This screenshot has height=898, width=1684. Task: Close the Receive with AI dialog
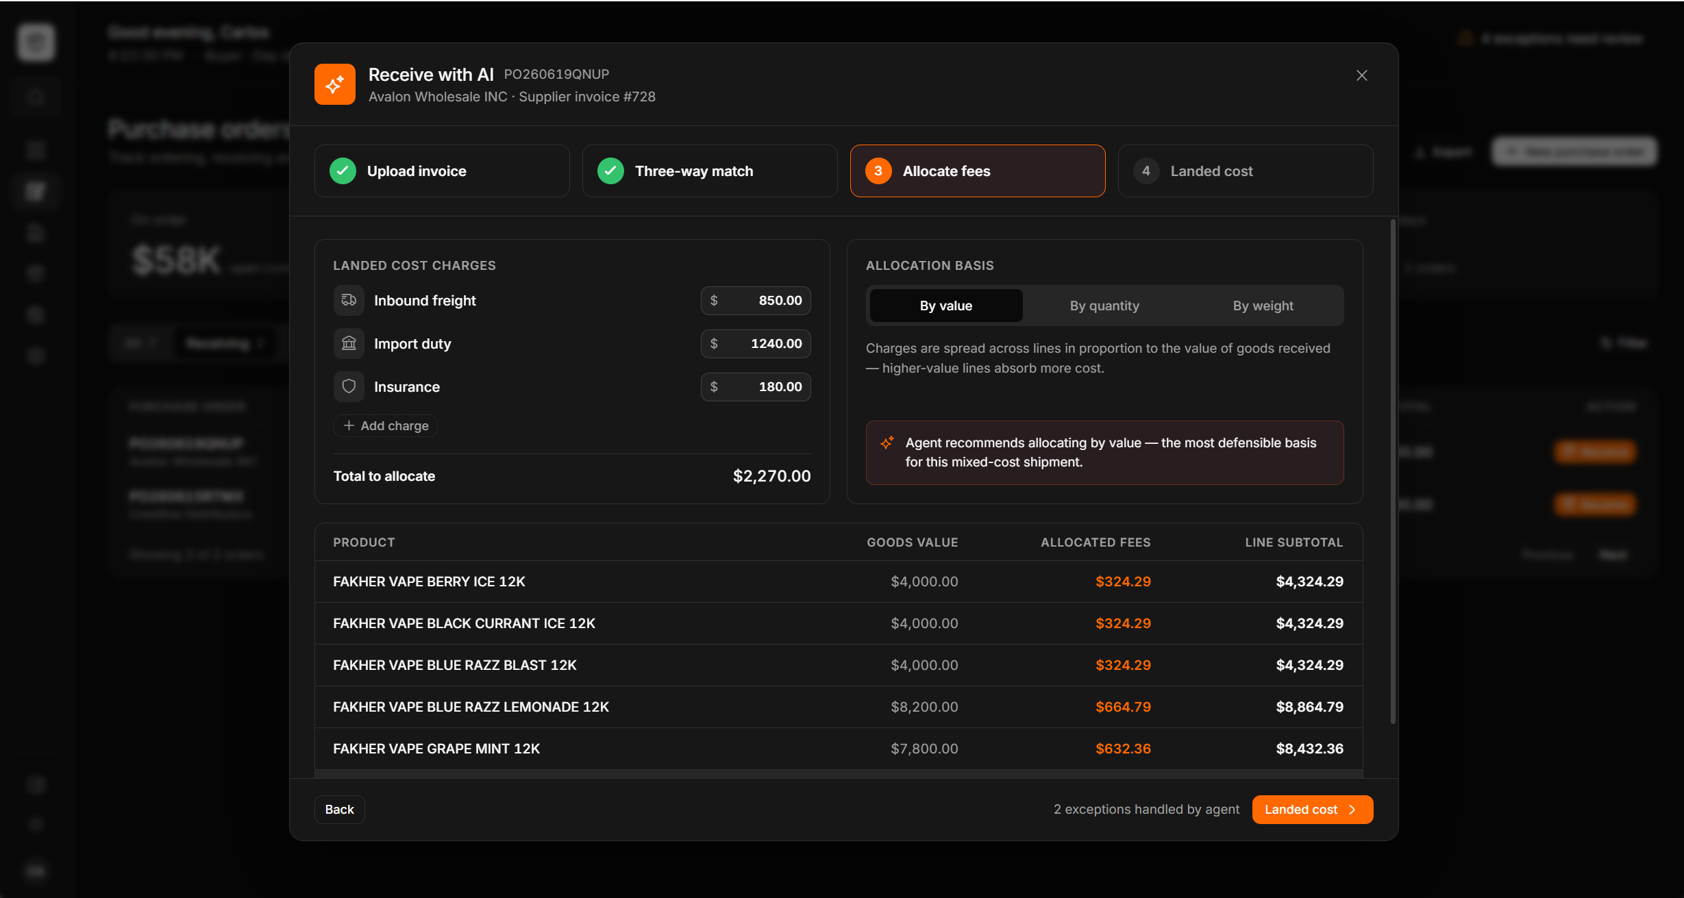1361,75
